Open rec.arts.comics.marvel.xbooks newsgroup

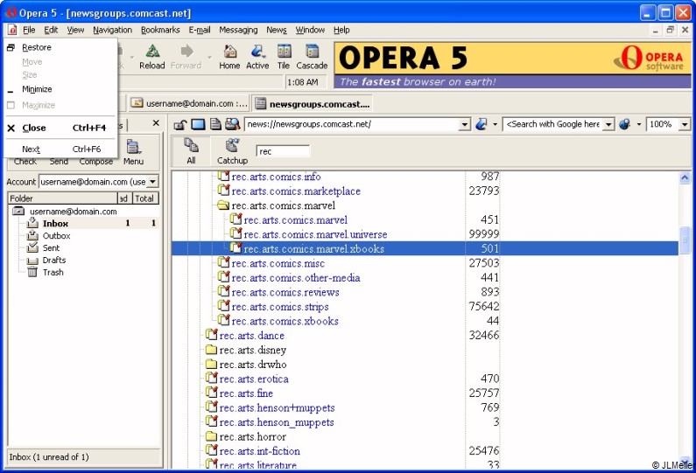[x=313, y=248]
